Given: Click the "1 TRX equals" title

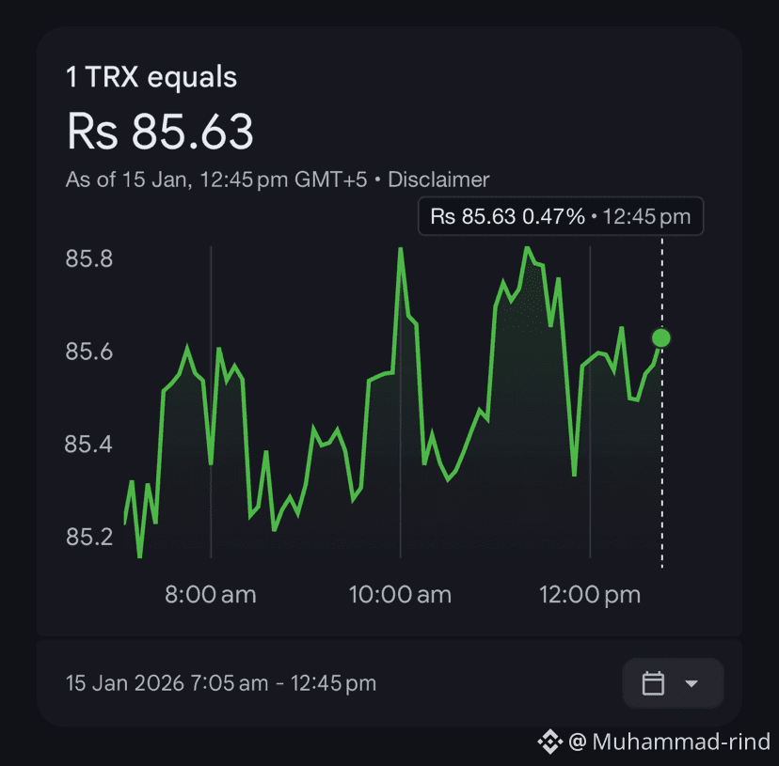Looking at the screenshot, I should (x=151, y=77).
